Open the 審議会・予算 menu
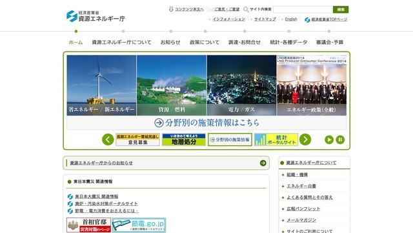Screen dimensions: 413x233 (x=330, y=42)
